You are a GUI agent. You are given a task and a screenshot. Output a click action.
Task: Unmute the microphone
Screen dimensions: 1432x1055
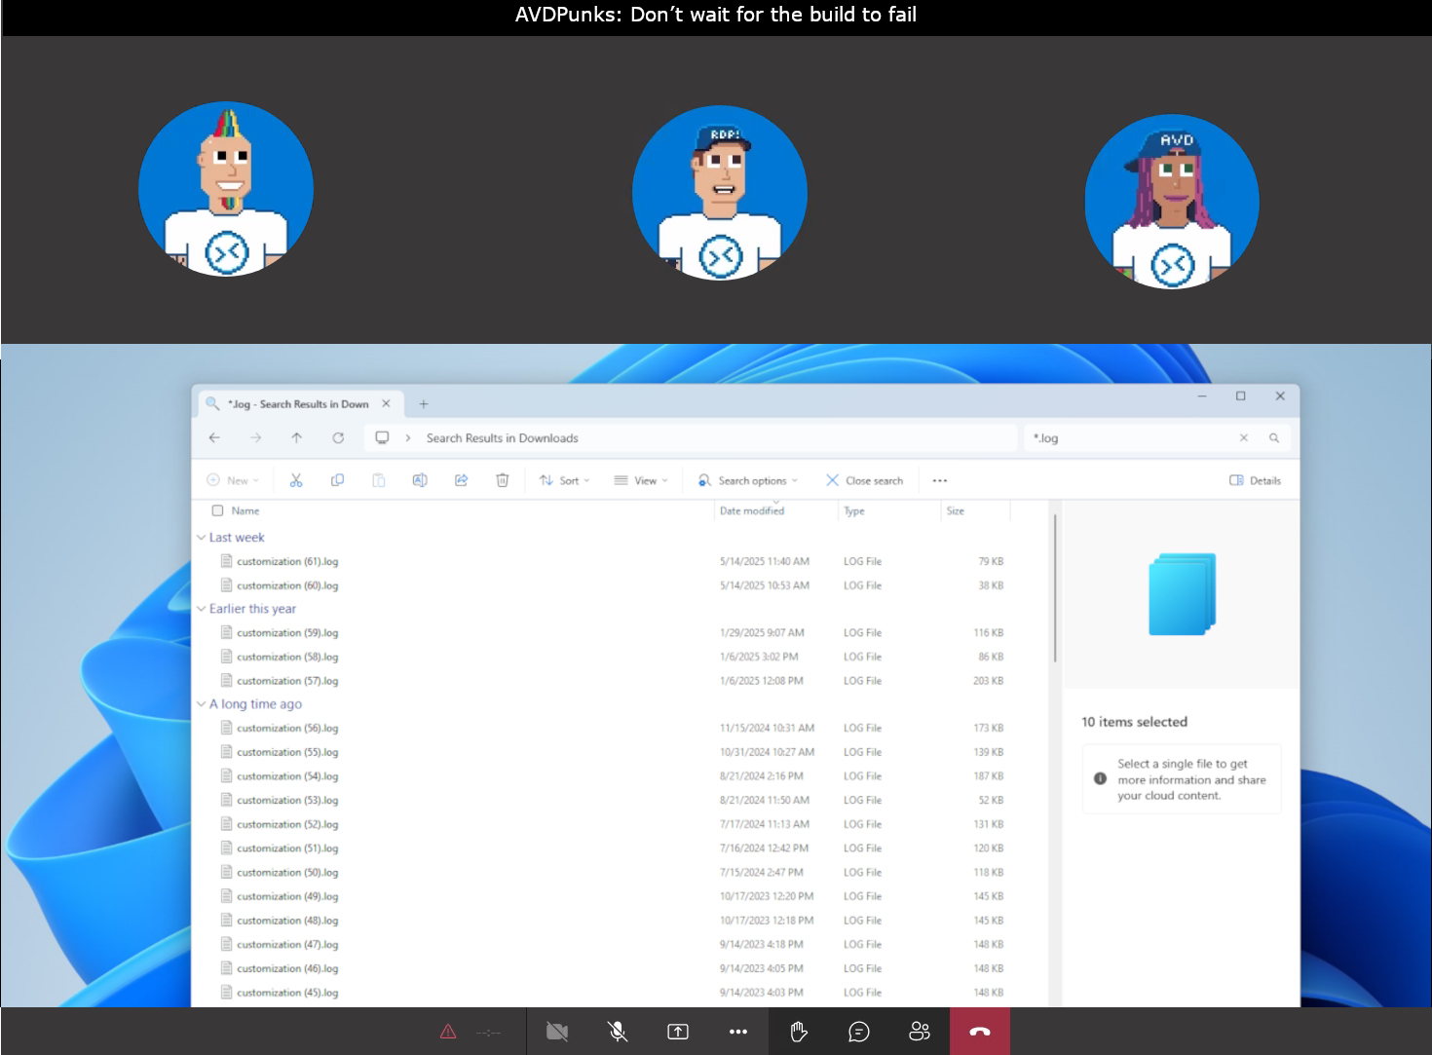click(x=617, y=1031)
